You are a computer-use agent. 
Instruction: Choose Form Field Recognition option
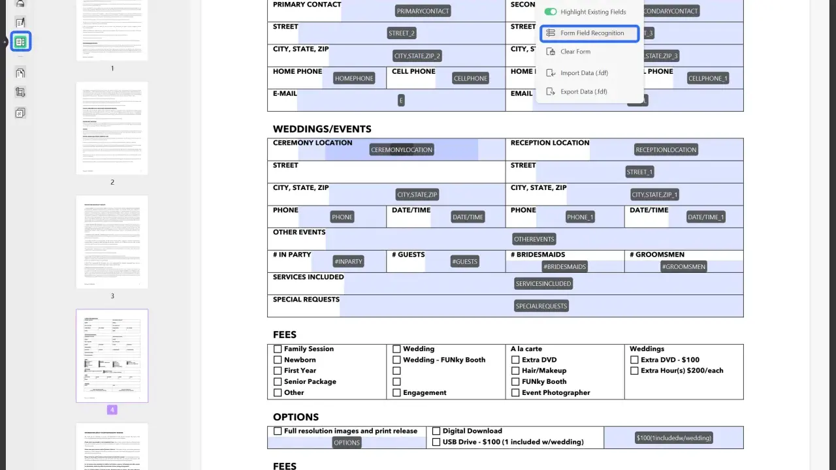[589, 33]
